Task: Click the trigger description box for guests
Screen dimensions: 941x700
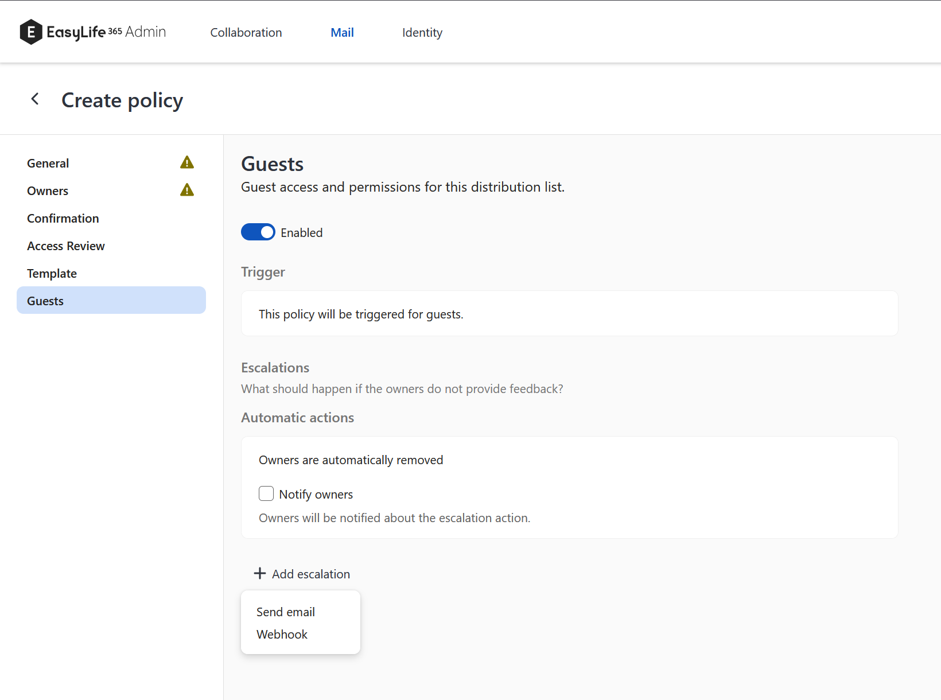Action: [x=569, y=313]
